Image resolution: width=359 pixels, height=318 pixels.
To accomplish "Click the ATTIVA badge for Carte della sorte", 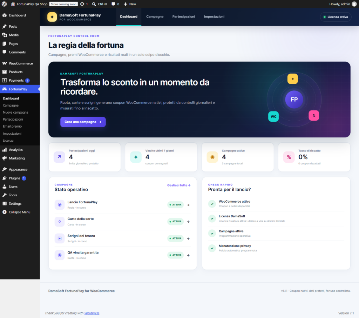I will pos(176,221).
